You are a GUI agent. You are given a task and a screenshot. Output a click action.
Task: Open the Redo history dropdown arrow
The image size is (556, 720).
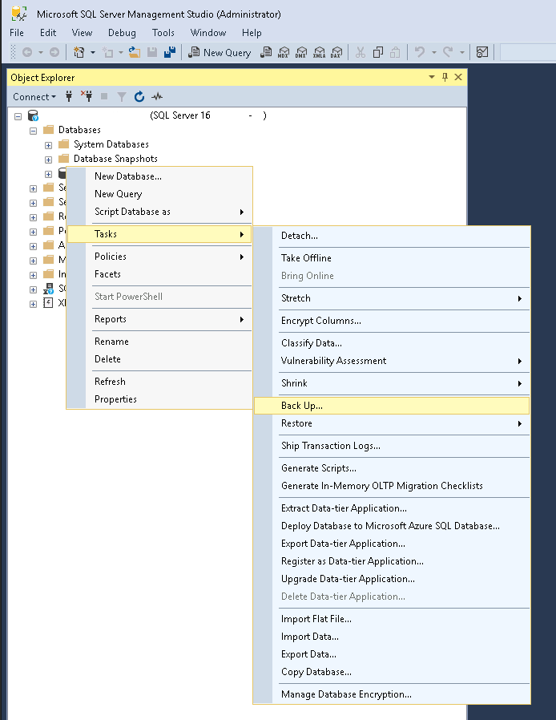(x=462, y=52)
